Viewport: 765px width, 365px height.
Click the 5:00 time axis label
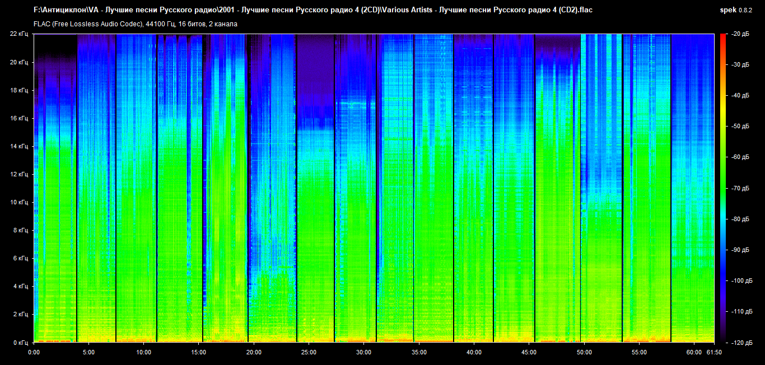88,352
